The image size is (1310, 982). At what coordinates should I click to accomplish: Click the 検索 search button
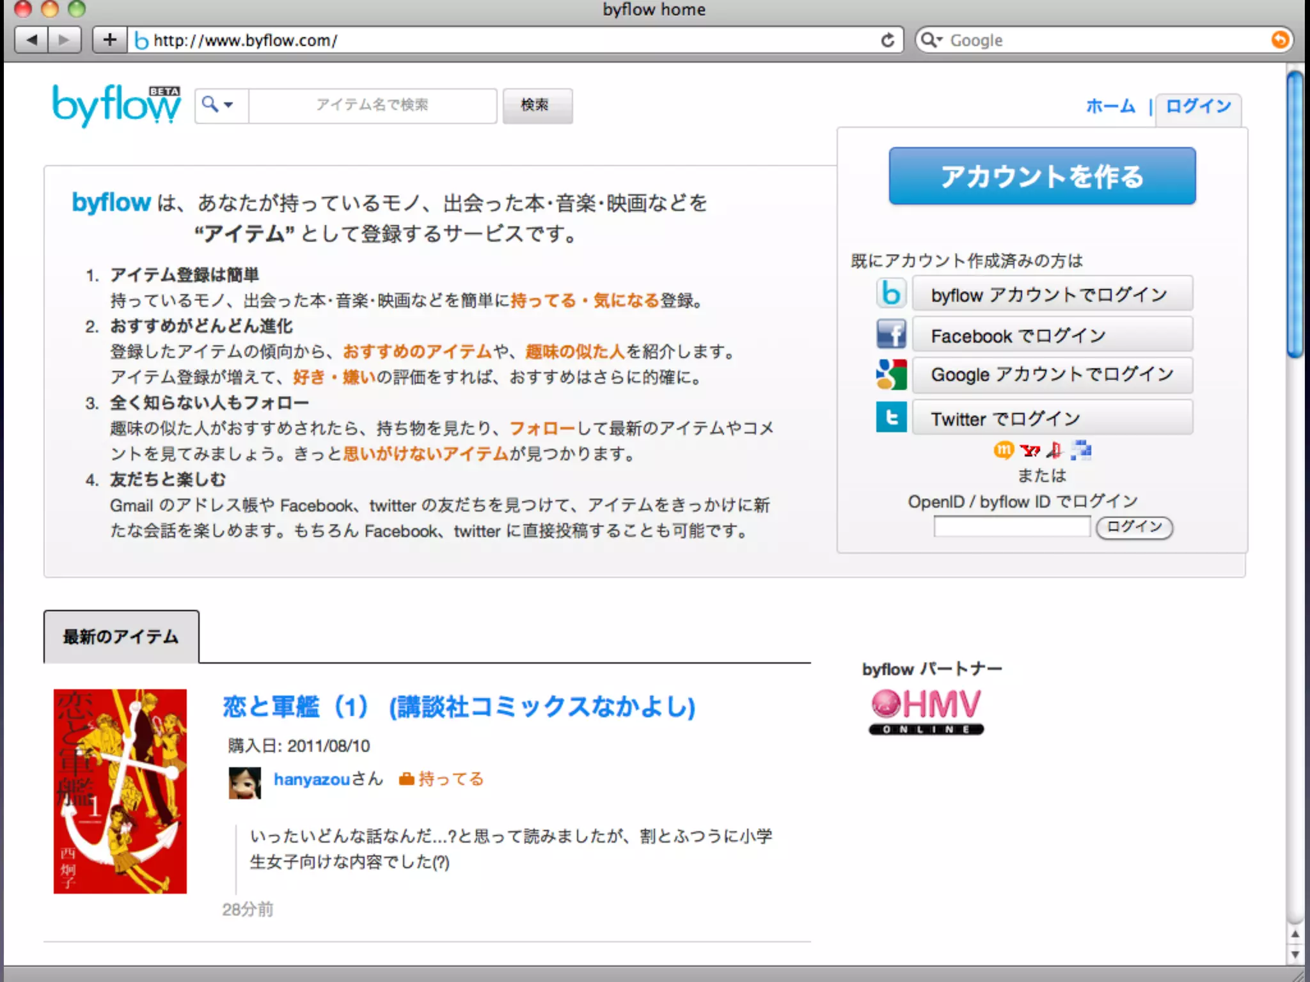(536, 105)
